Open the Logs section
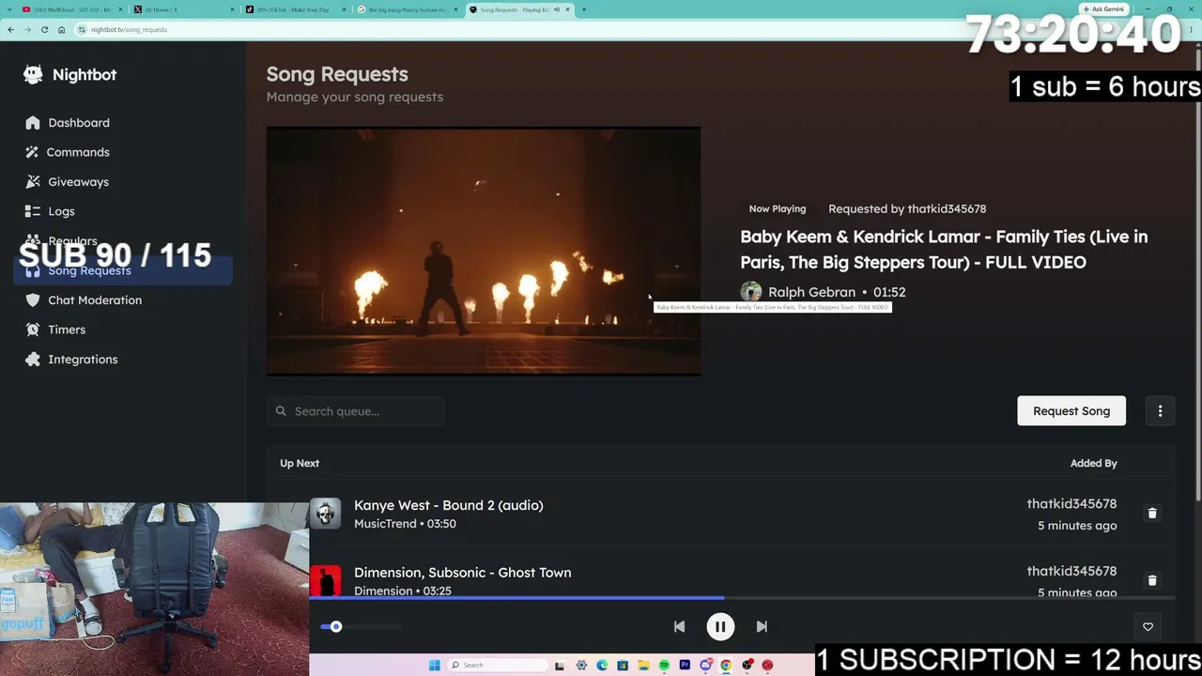The height and width of the screenshot is (676, 1202). click(61, 211)
